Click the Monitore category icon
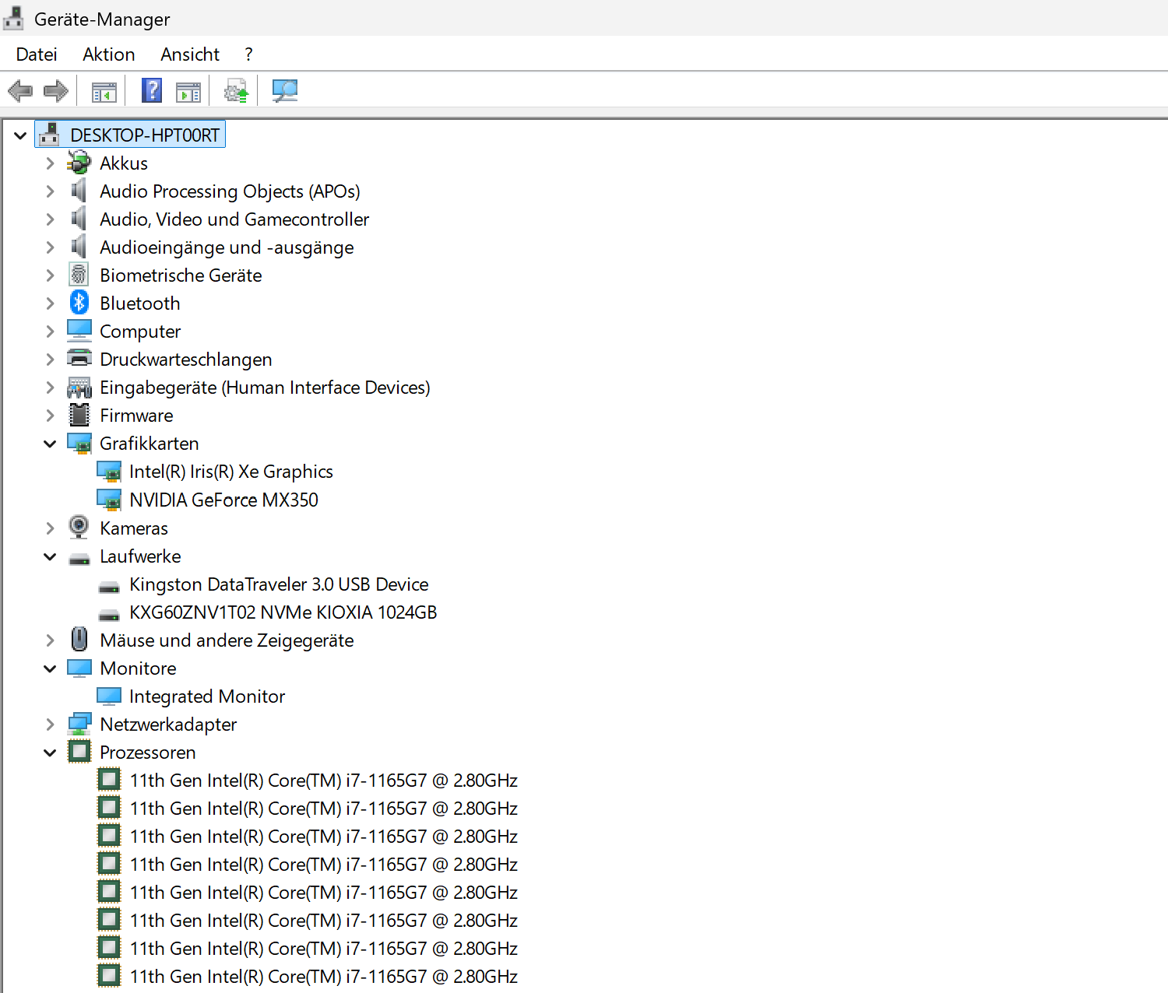This screenshot has width=1168, height=993. (x=79, y=668)
